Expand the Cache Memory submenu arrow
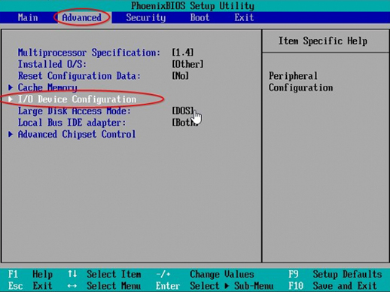The width and height of the screenshot is (390, 292). point(11,87)
